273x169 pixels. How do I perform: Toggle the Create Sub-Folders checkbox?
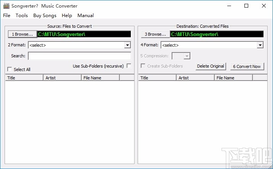pos(143,66)
